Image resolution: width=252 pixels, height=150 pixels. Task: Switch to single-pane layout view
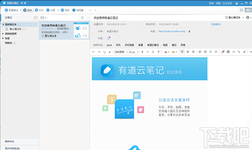[242, 10]
